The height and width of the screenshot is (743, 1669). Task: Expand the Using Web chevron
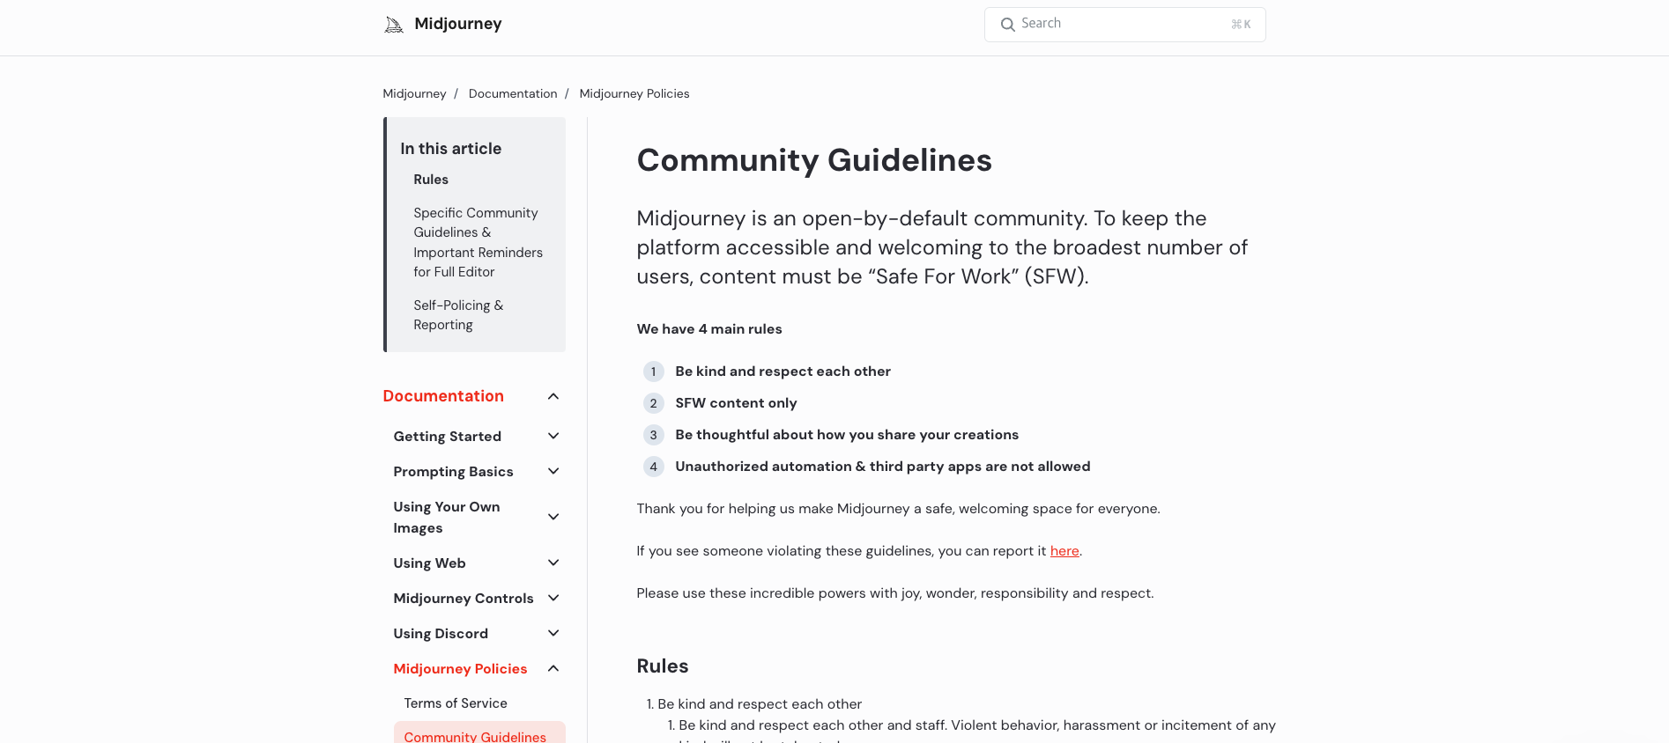(553, 563)
